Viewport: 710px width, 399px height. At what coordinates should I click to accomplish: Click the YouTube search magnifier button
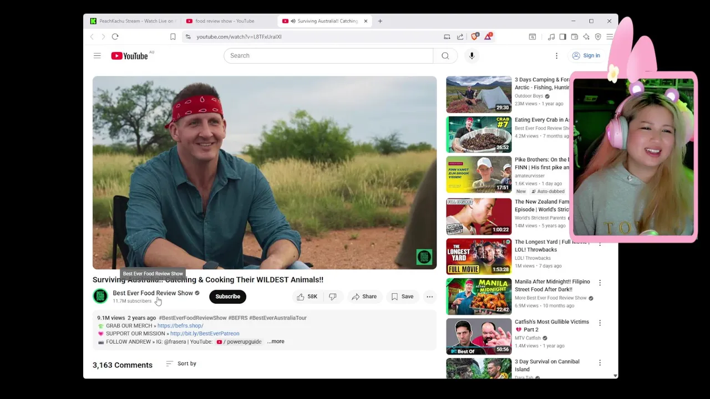click(x=445, y=55)
